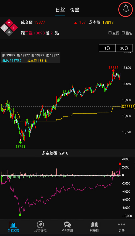The height and width of the screenshot is (236, 135).
Task: Click the green 13751 low marker
Action: 20,146
